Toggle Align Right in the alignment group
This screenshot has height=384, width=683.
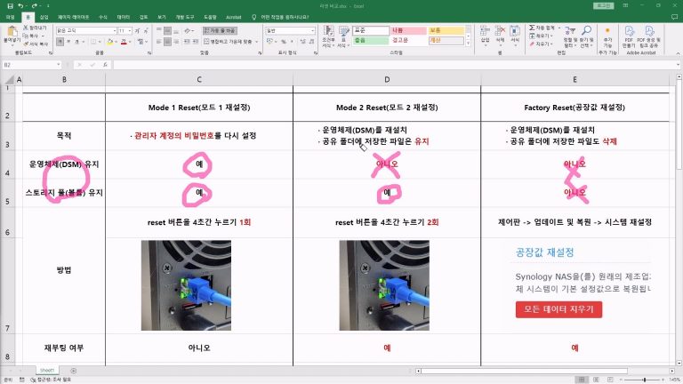[x=176, y=42]
